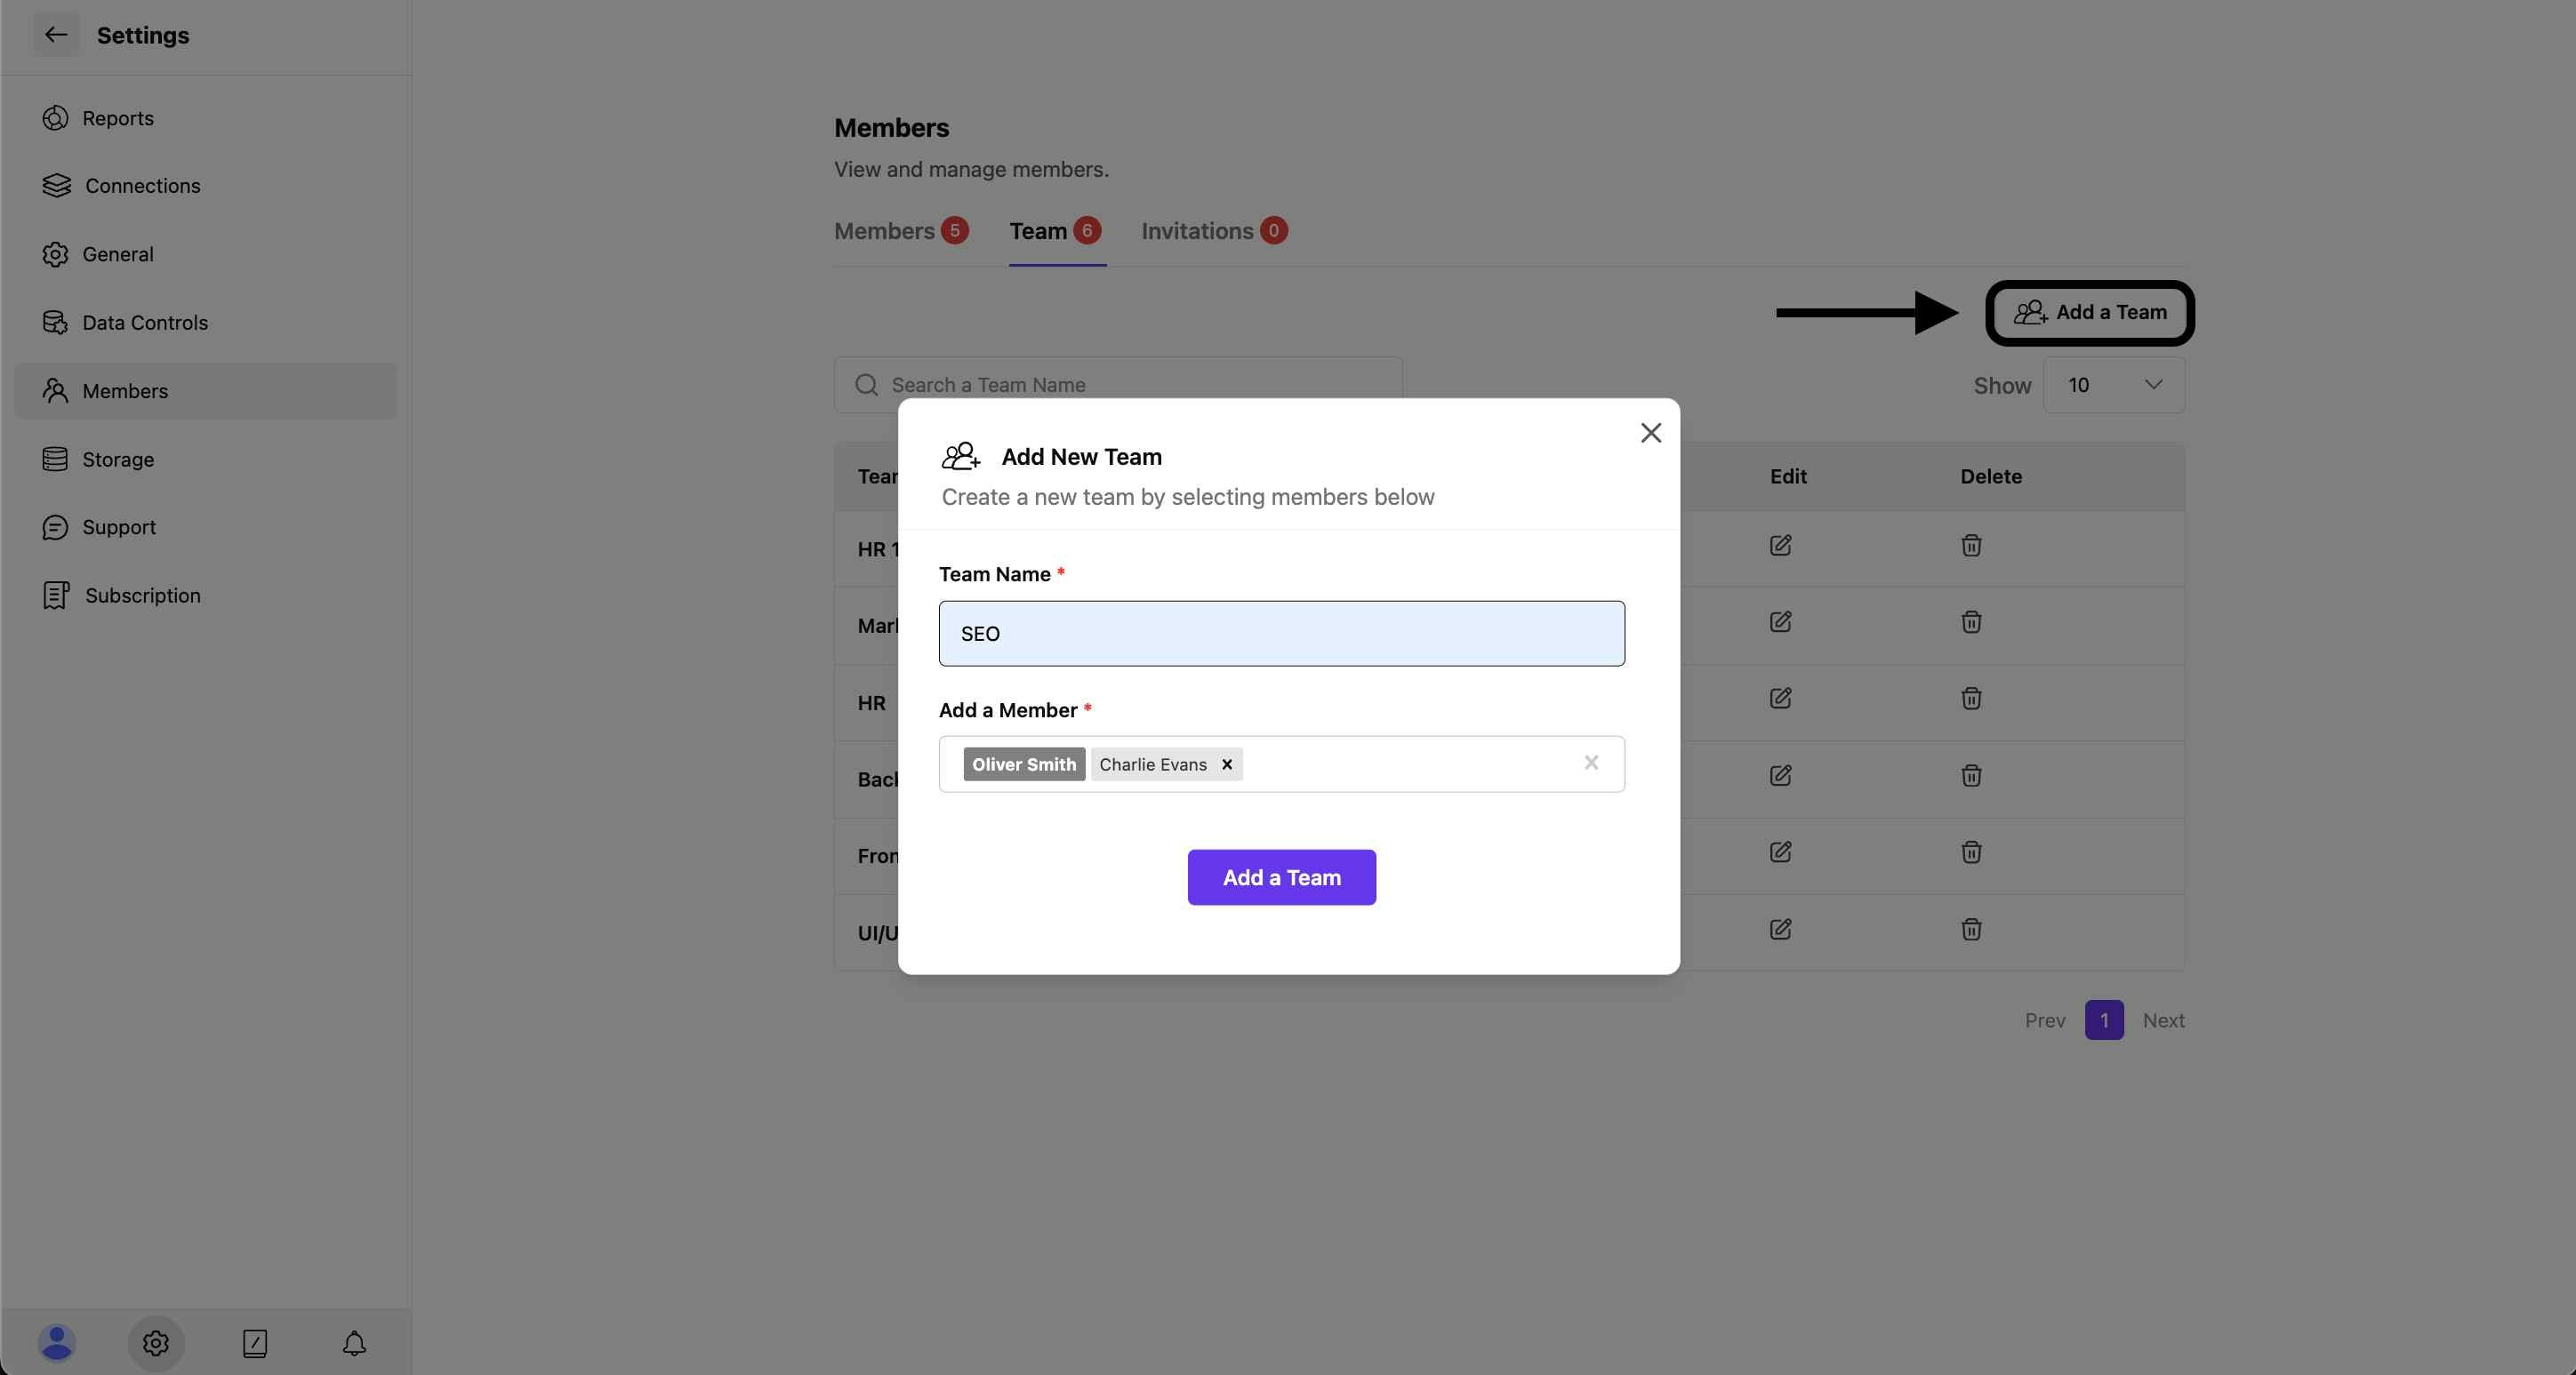The height and width of the screenshot is (1375, 2576).
Task: Clear all selected members in field
Action: click(x=1591, y=763)
